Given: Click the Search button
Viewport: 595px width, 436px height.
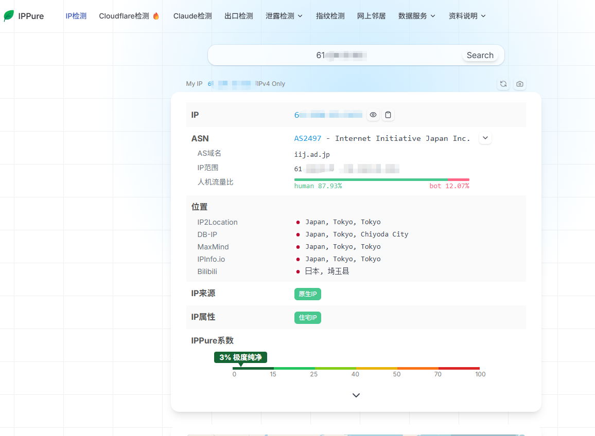Looking at the screenshot, I should pos(480,56).
